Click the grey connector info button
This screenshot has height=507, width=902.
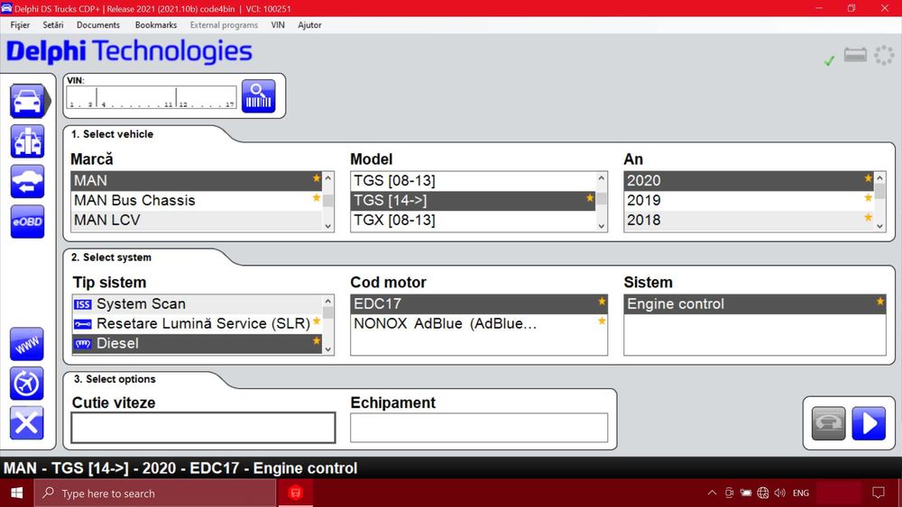[828, 423]
